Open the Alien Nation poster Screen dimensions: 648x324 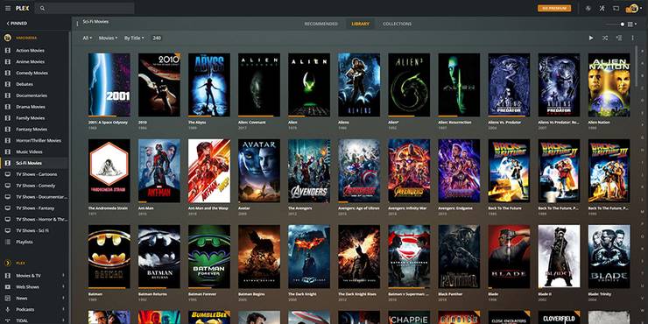point(609,85)
